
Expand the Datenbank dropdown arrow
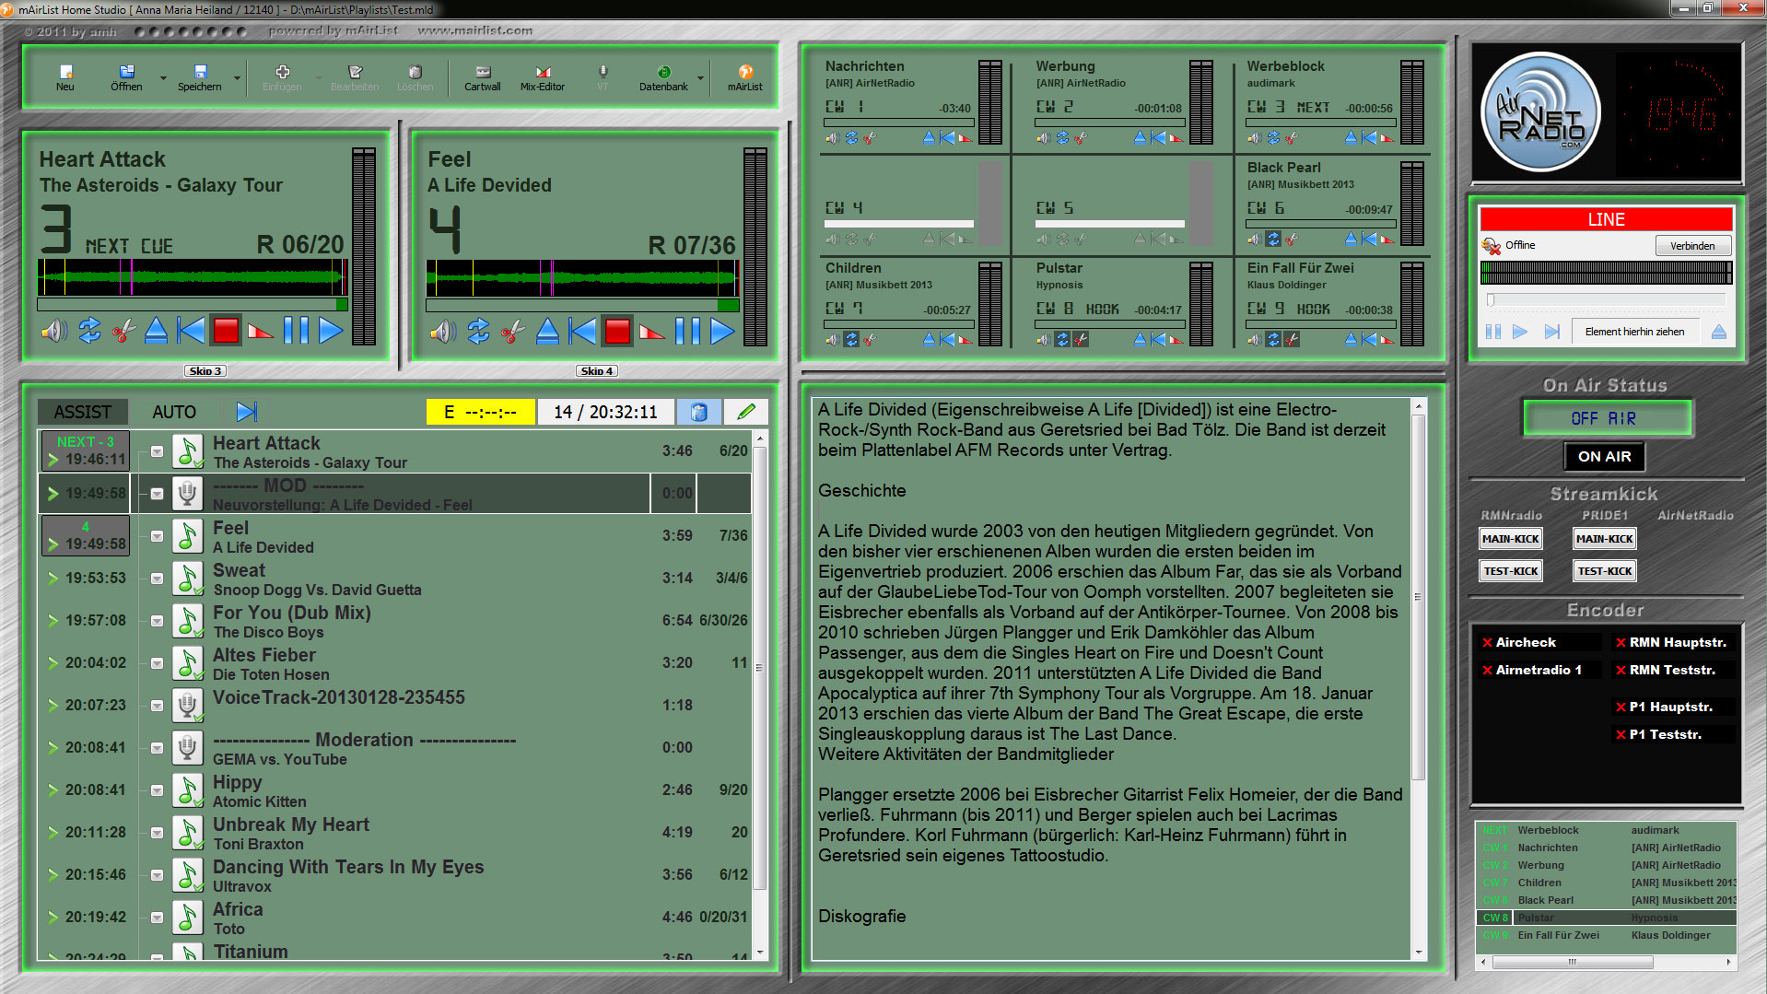click(x=701, y=78)
